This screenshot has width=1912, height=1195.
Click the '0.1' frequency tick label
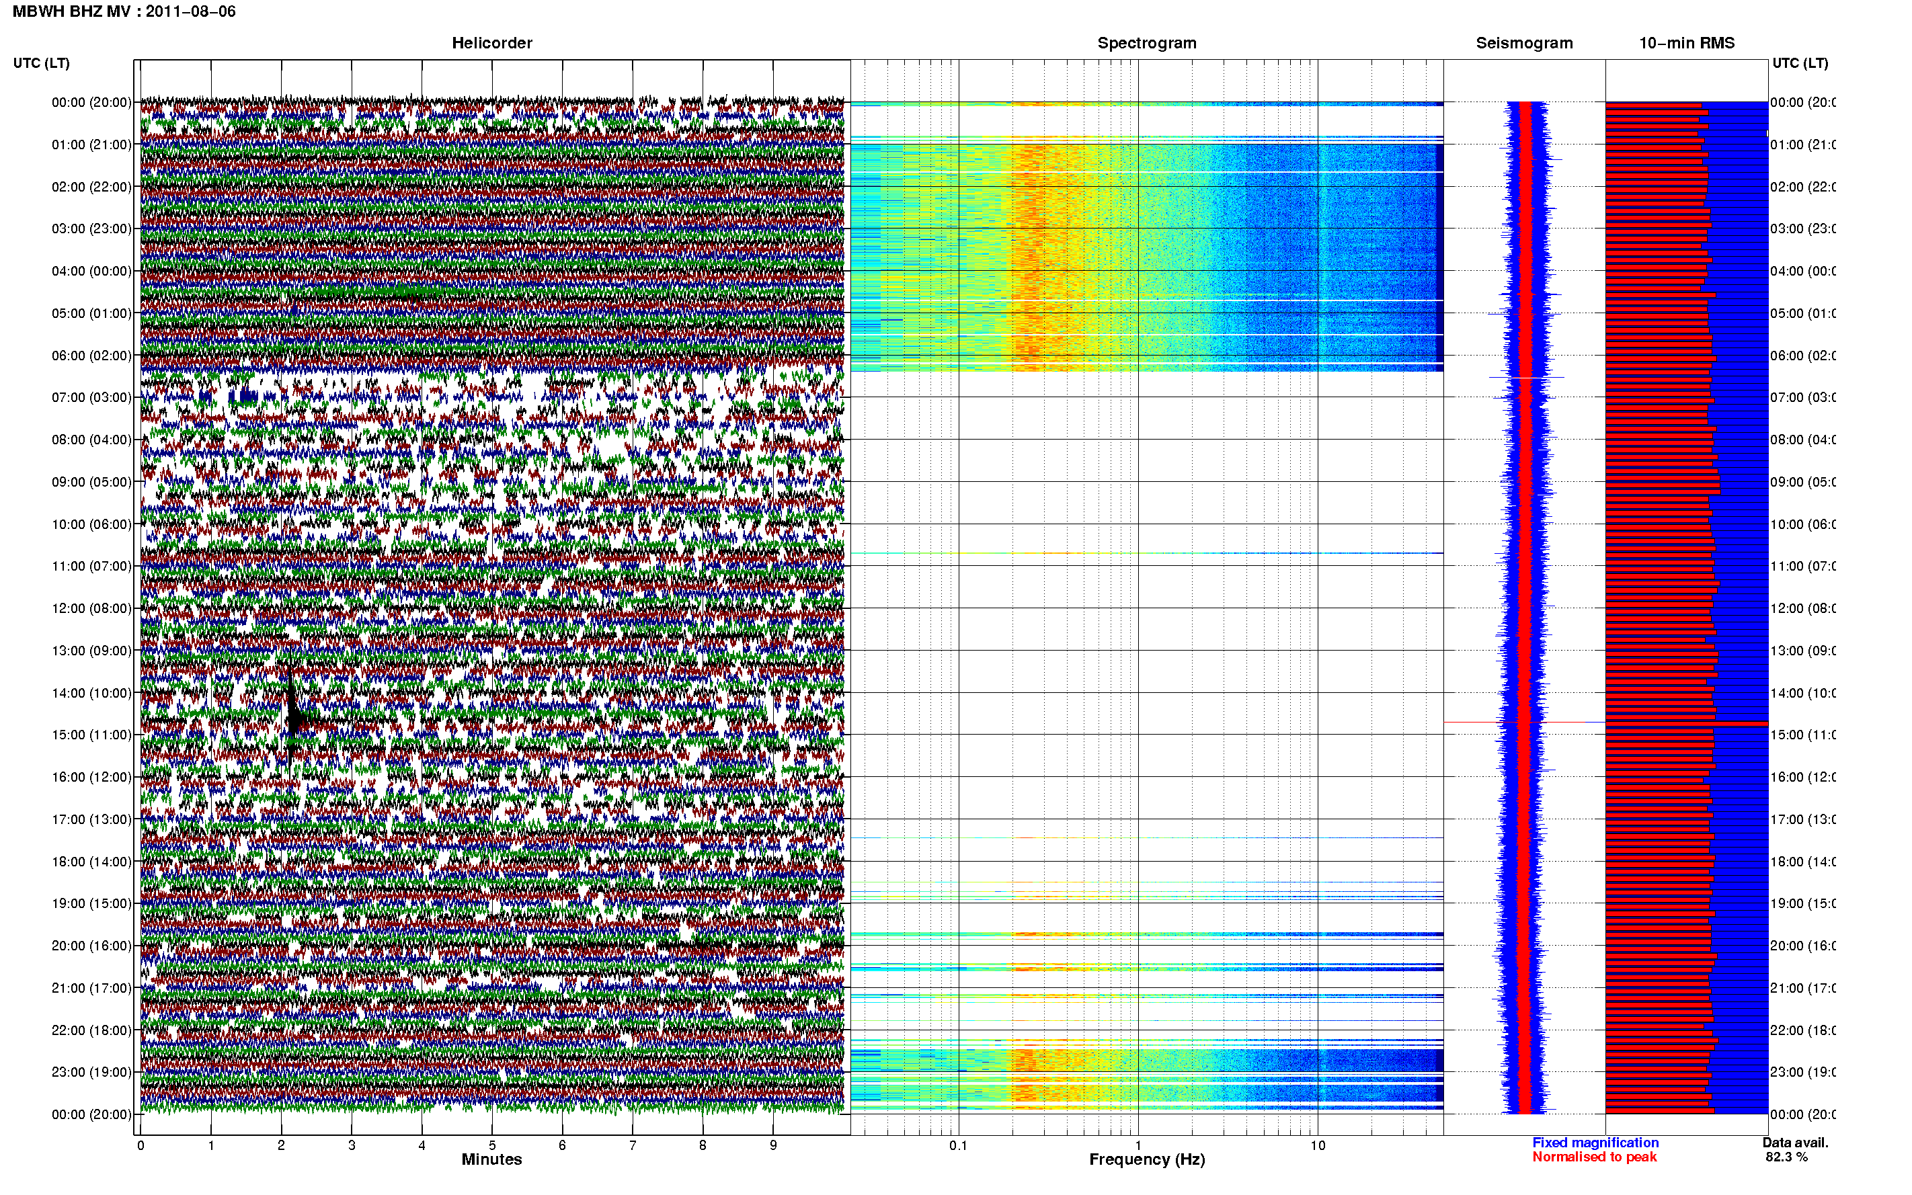pyautogui.click(x=958, y=1145)
